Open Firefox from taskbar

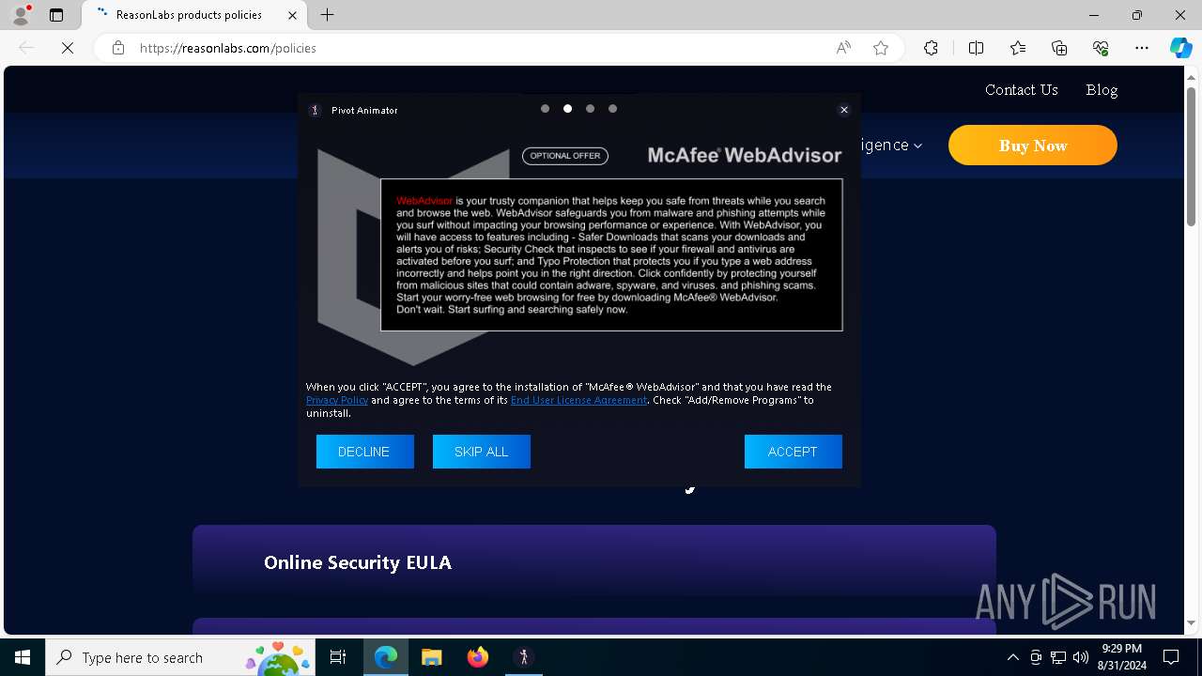[477, 657]
